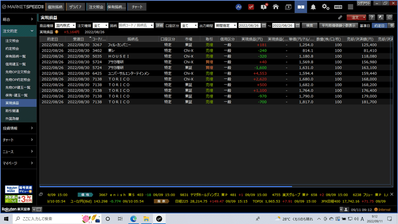
Task: Open end date calendar picker
Action: pos(298,25)
